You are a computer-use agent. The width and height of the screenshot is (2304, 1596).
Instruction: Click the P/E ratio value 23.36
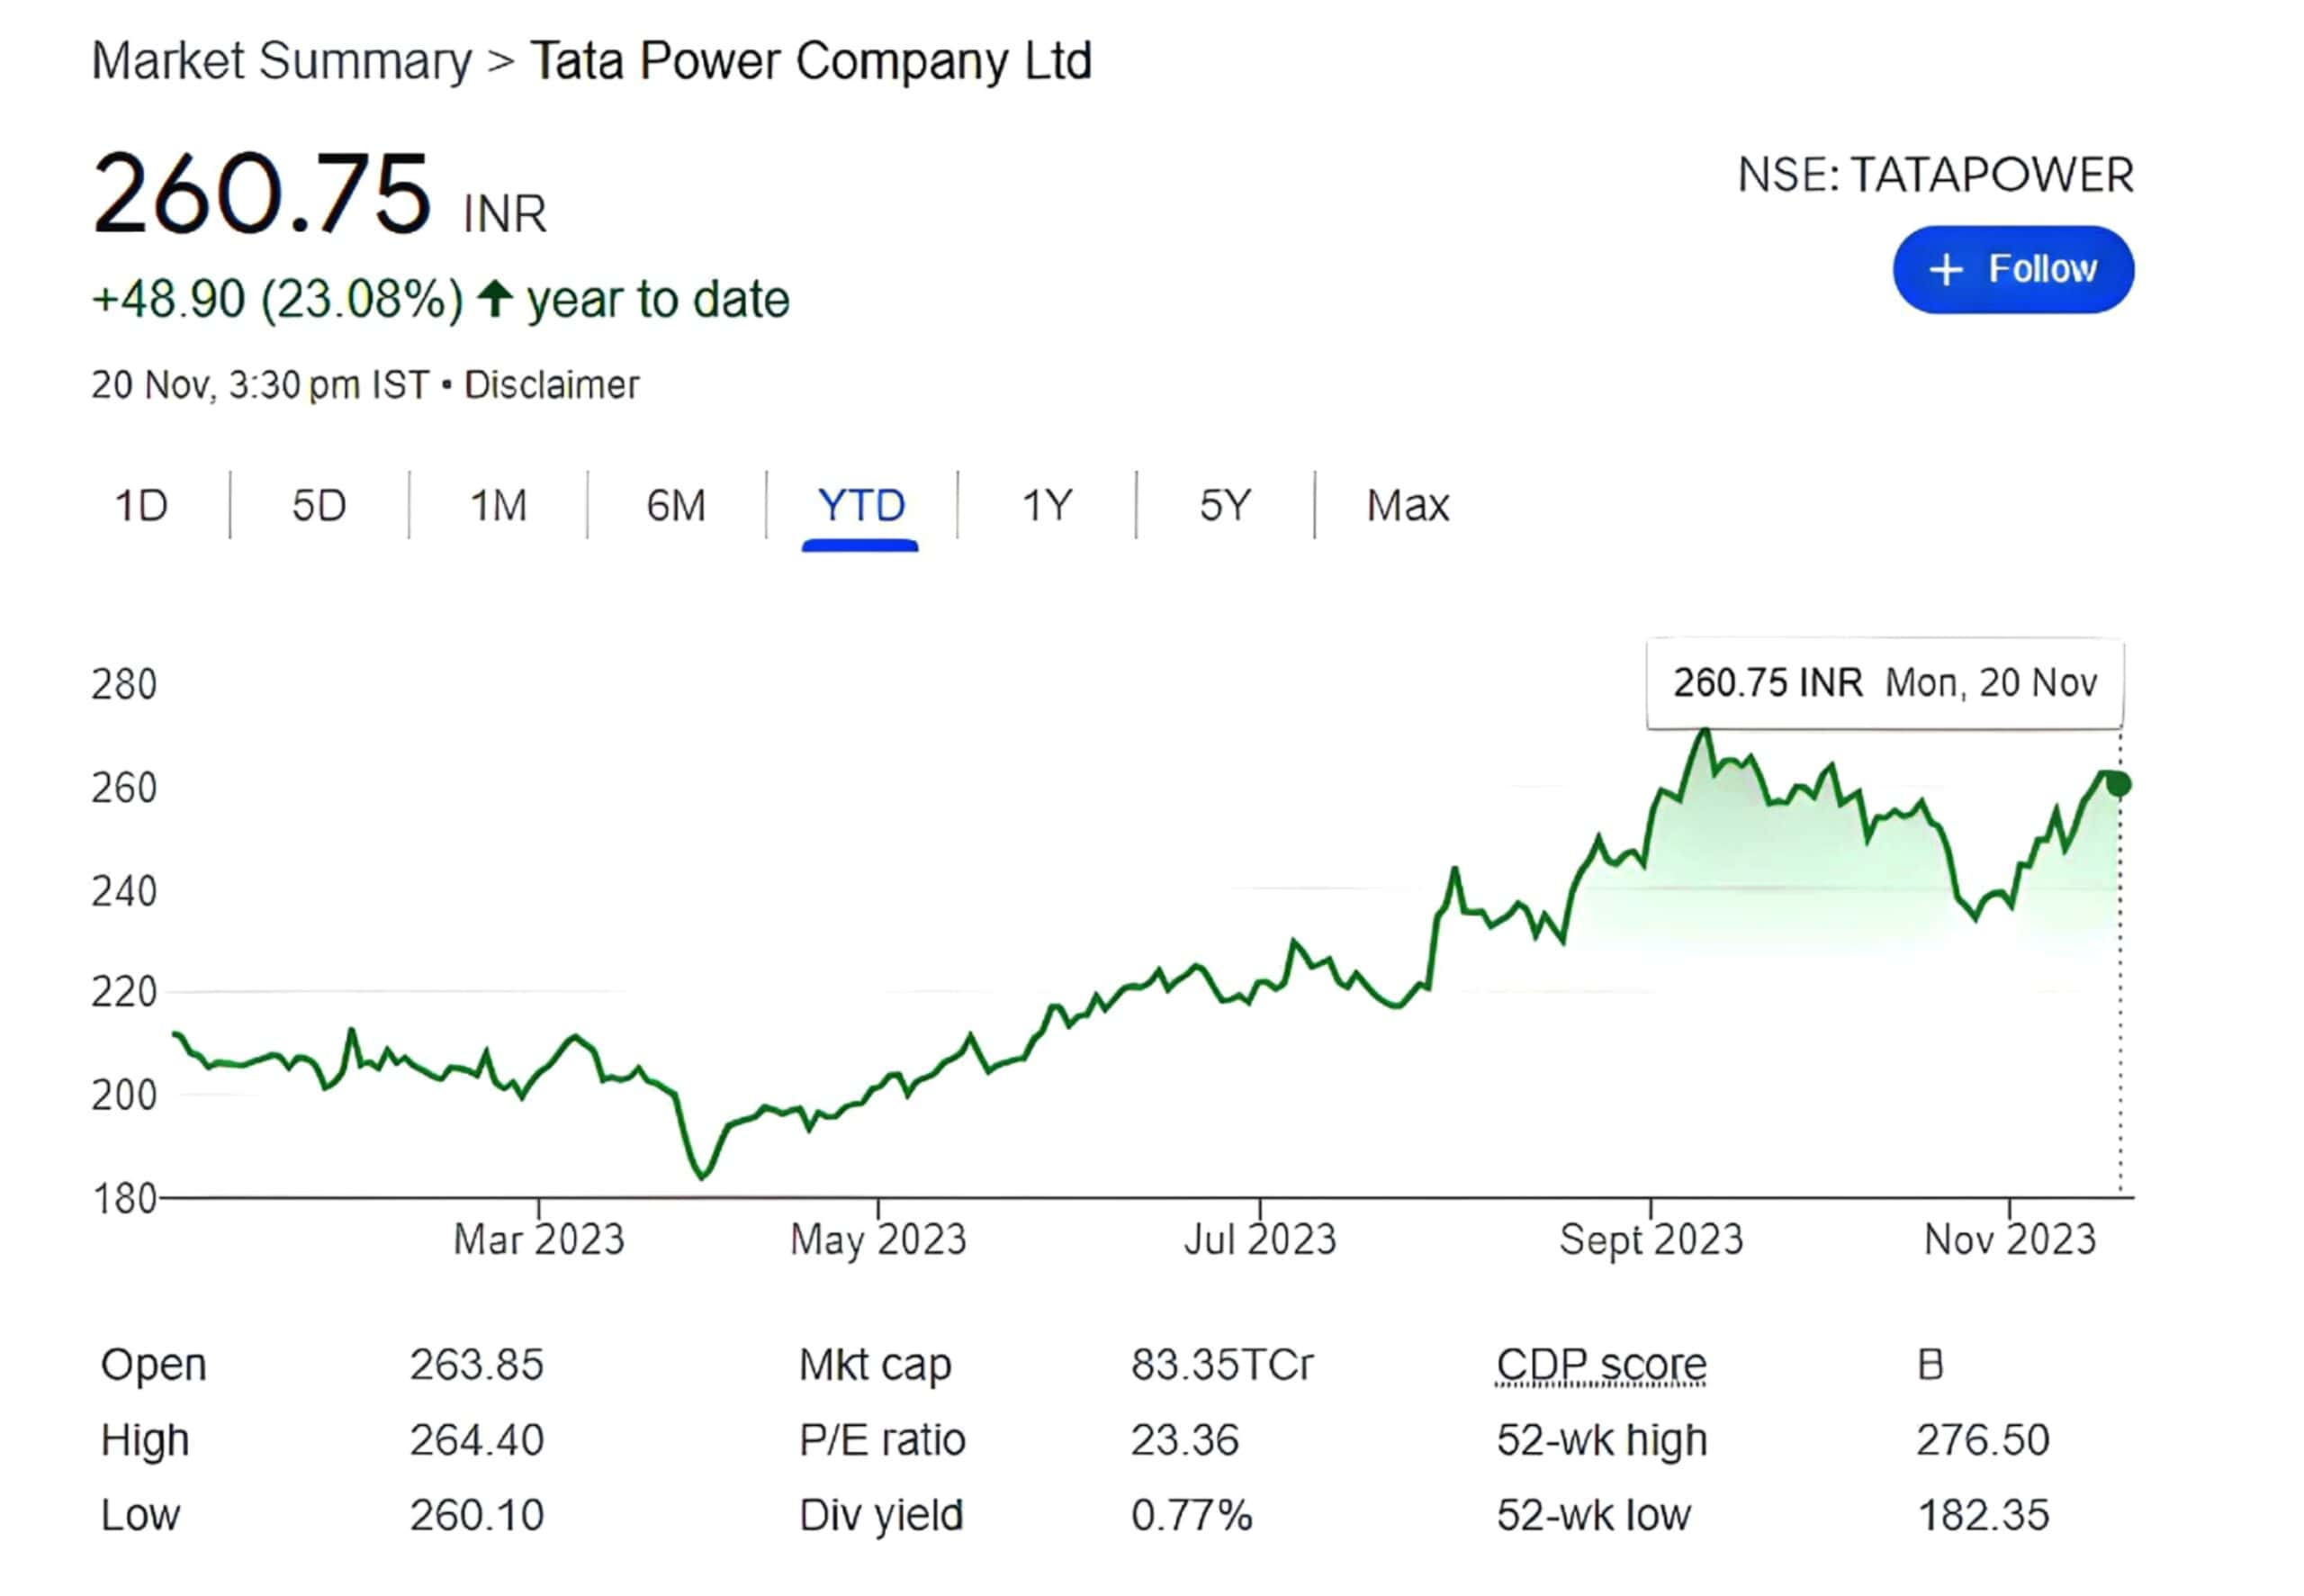click(x=1184, y=1440)
